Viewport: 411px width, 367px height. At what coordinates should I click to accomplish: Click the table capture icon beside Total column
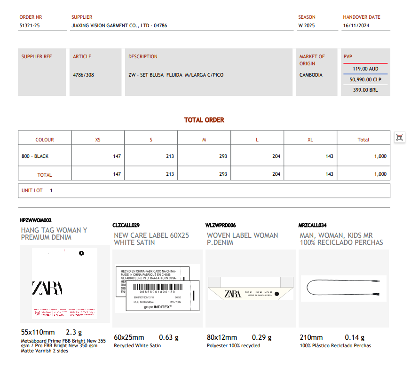click(400, 137)
